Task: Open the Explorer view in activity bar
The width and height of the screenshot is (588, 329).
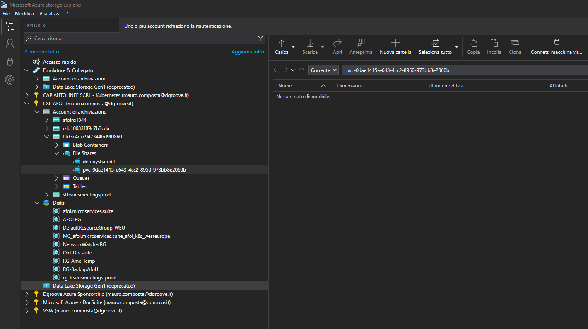Action: 10,26
